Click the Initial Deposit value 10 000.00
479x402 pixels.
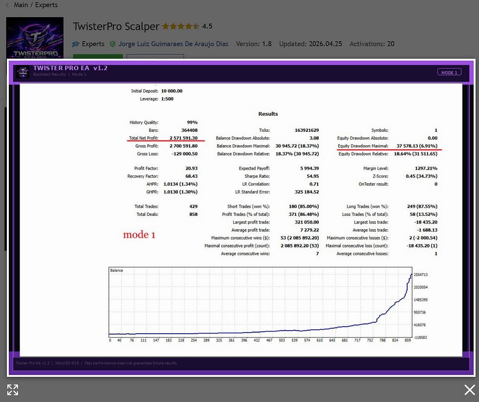172,91
